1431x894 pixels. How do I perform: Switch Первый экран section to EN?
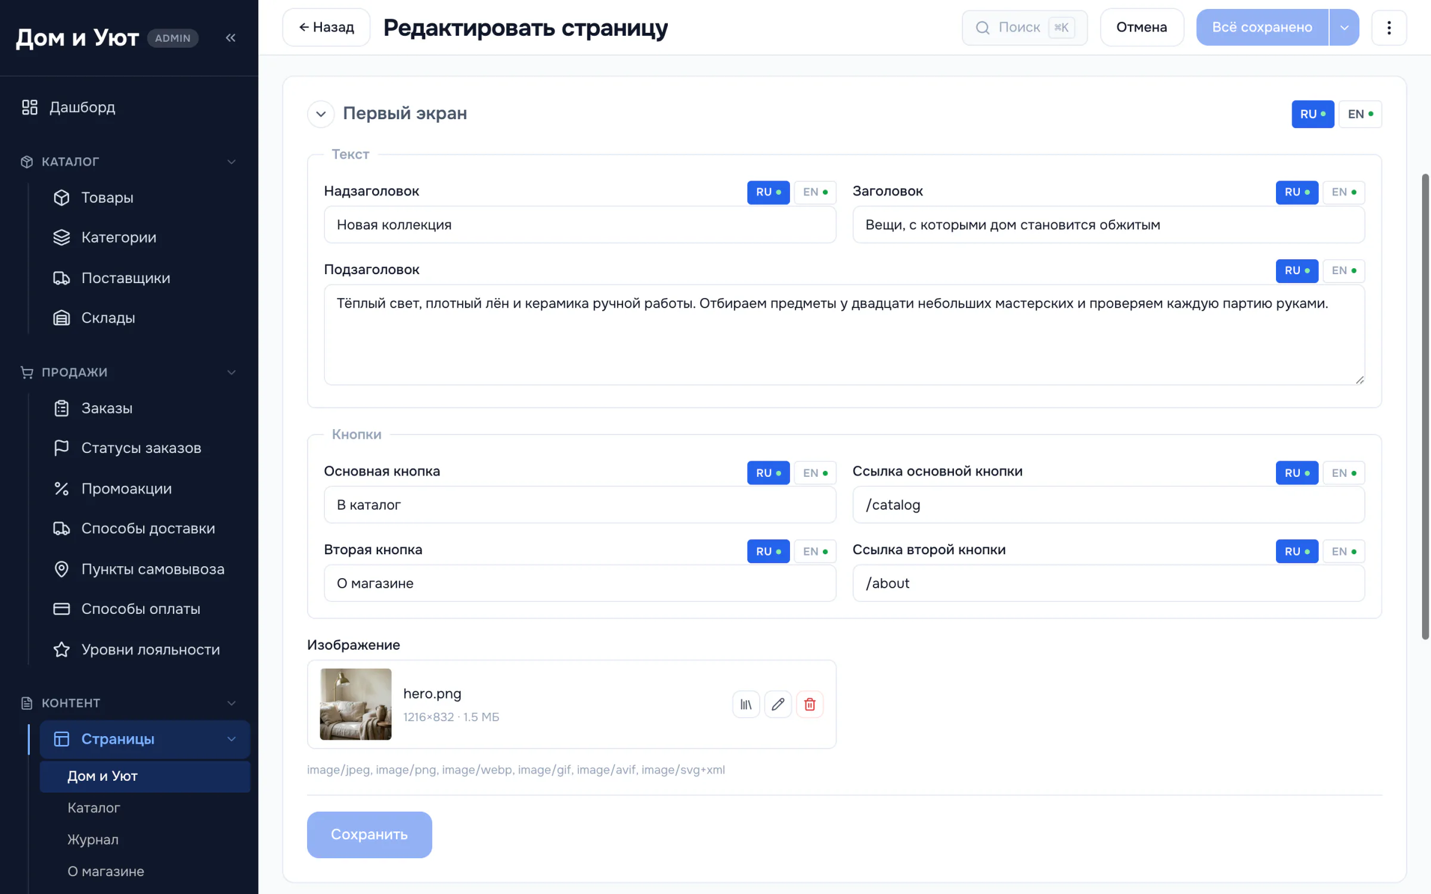coord(1361,114)
